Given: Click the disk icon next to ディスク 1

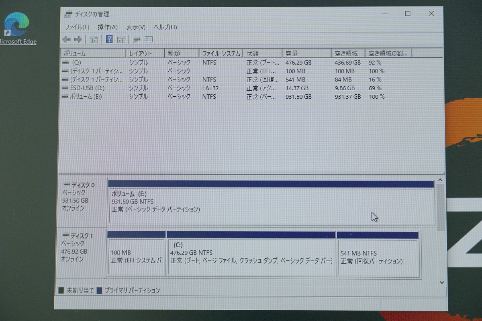Looking at the screenshot, I should [x=66, y=236].
